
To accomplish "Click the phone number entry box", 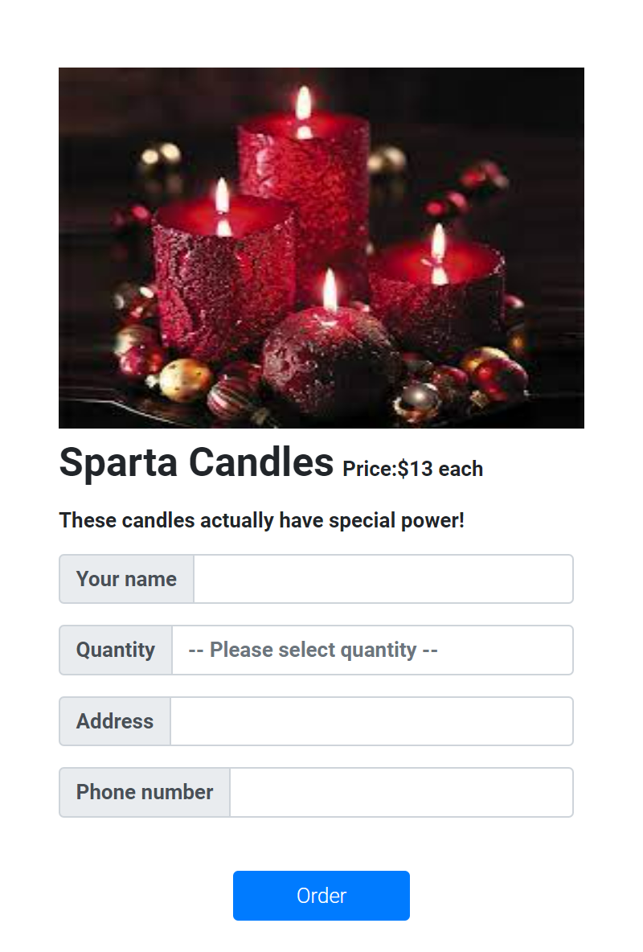I will pos(401,792).
